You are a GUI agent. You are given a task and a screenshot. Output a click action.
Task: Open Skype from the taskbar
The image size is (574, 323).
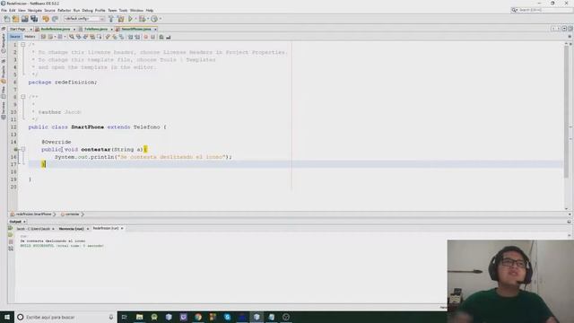click(x=227, y=317)
